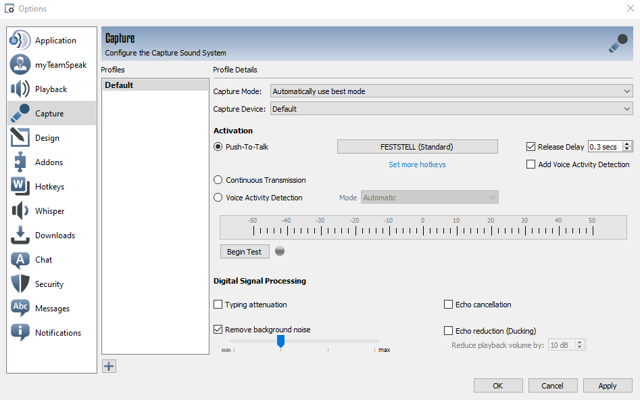640x400 pixels.
Task: Select Continuous Transmission radio button
Action: (218, 180)
